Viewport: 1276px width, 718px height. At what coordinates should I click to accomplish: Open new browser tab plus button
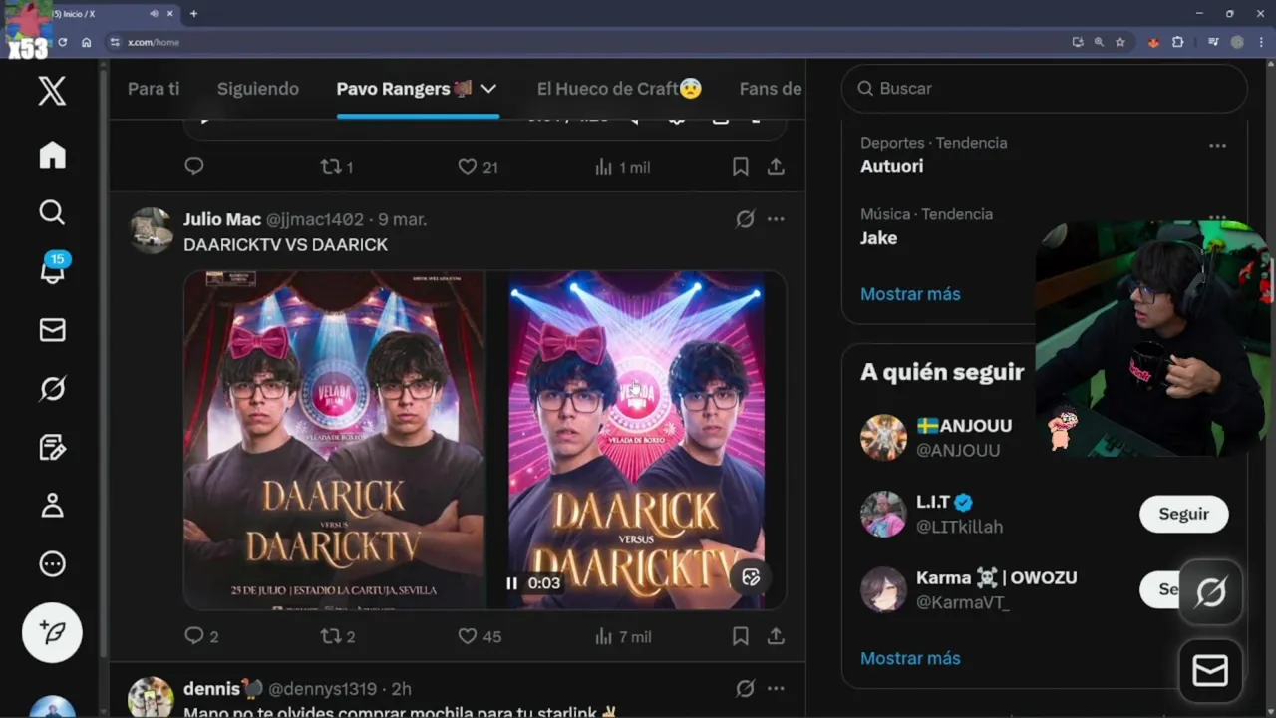click(x=193, y=14)
